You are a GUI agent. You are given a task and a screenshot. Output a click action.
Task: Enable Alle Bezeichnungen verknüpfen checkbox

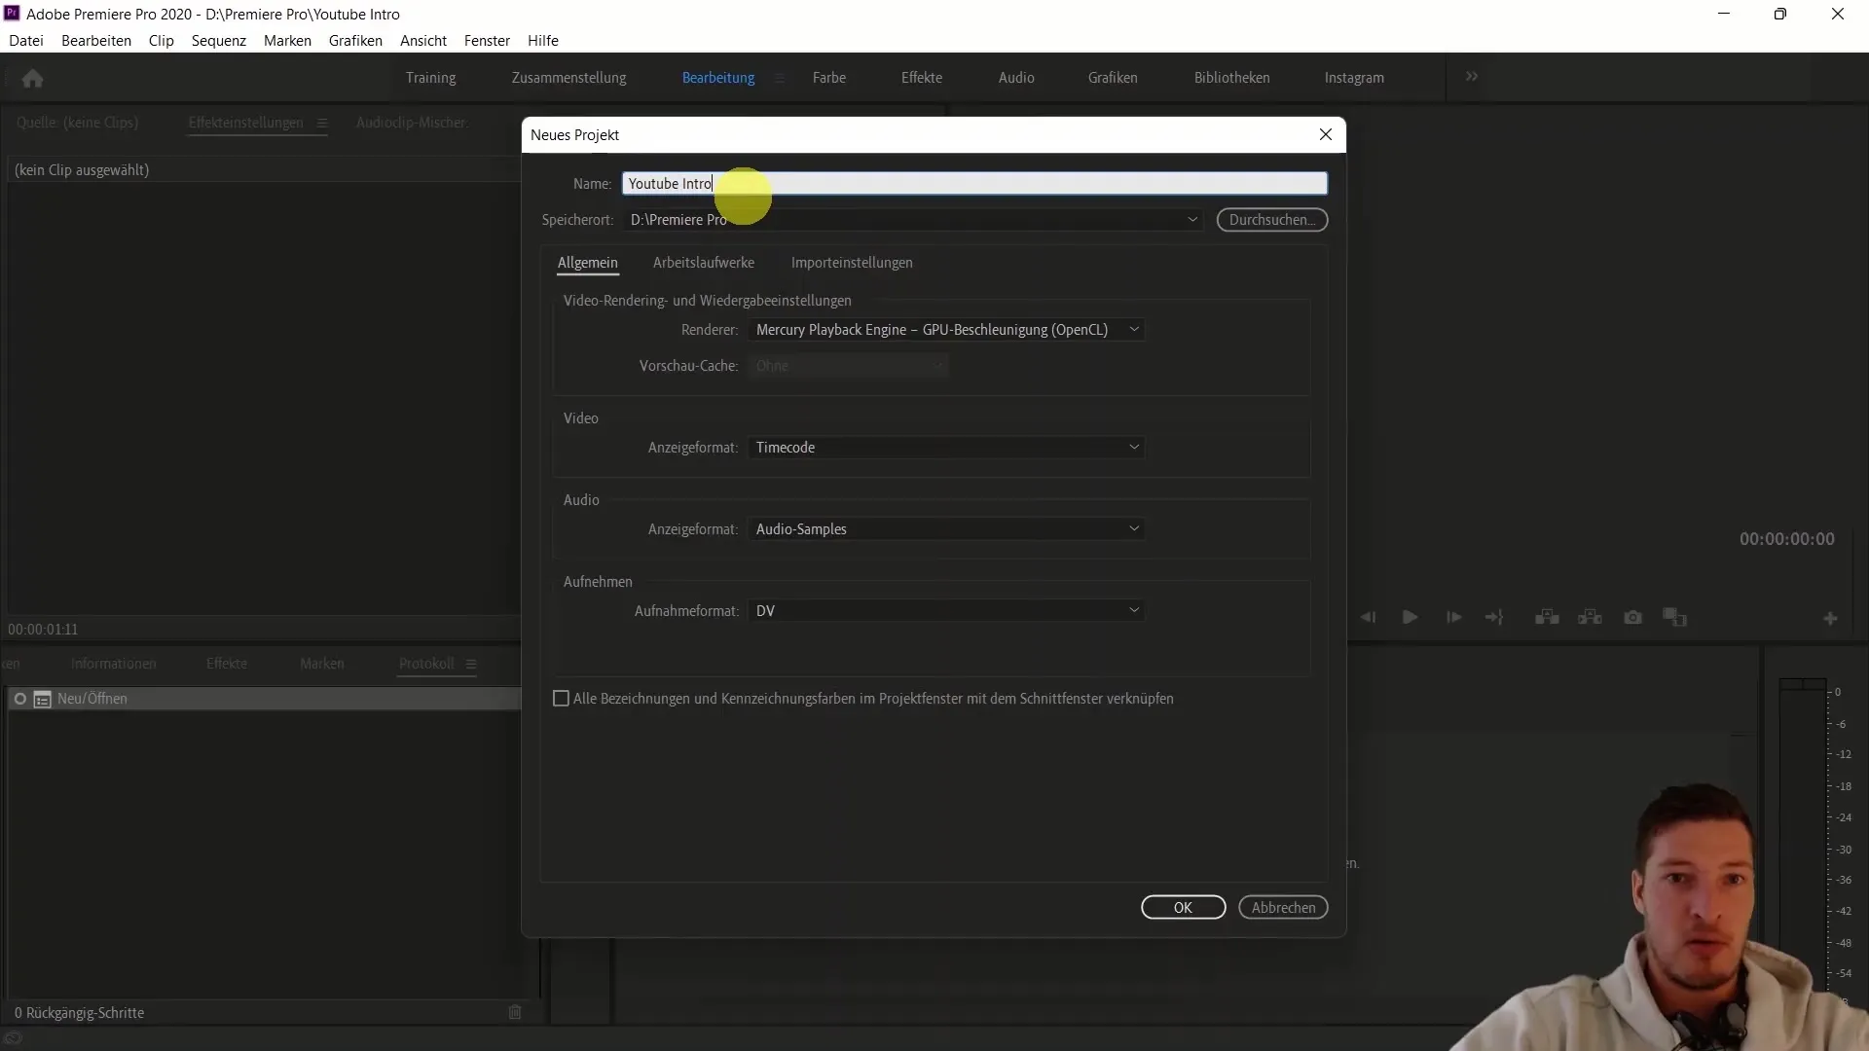(561, 698)
